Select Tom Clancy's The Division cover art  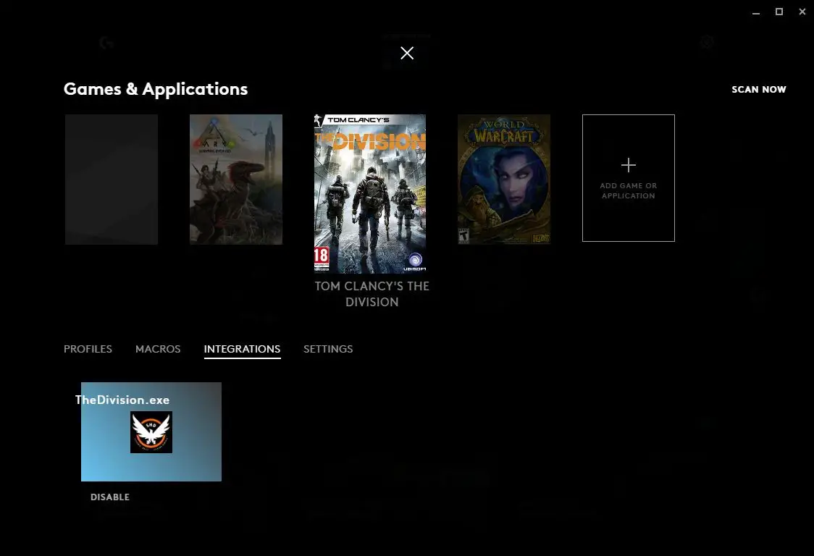point(370,193)
